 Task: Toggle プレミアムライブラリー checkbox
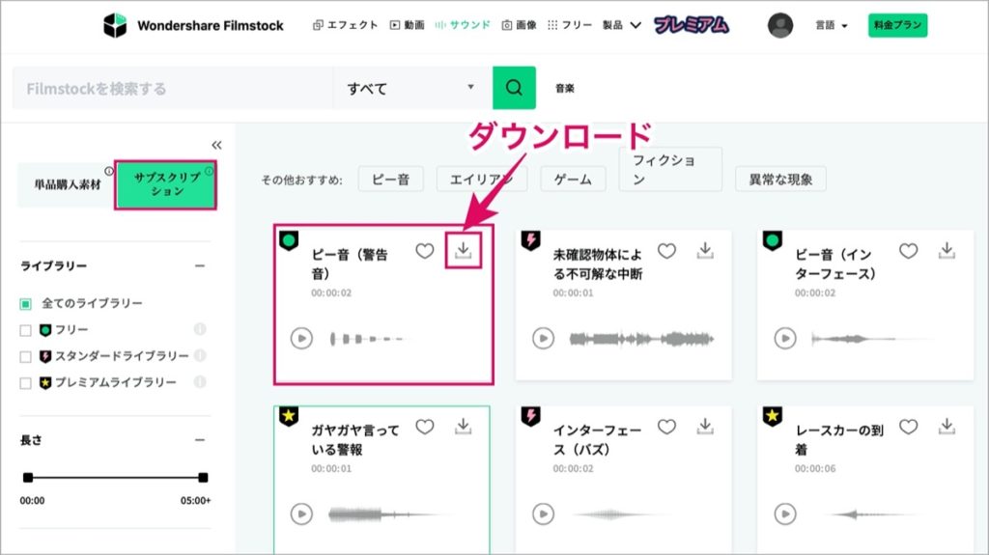[25, 383]
